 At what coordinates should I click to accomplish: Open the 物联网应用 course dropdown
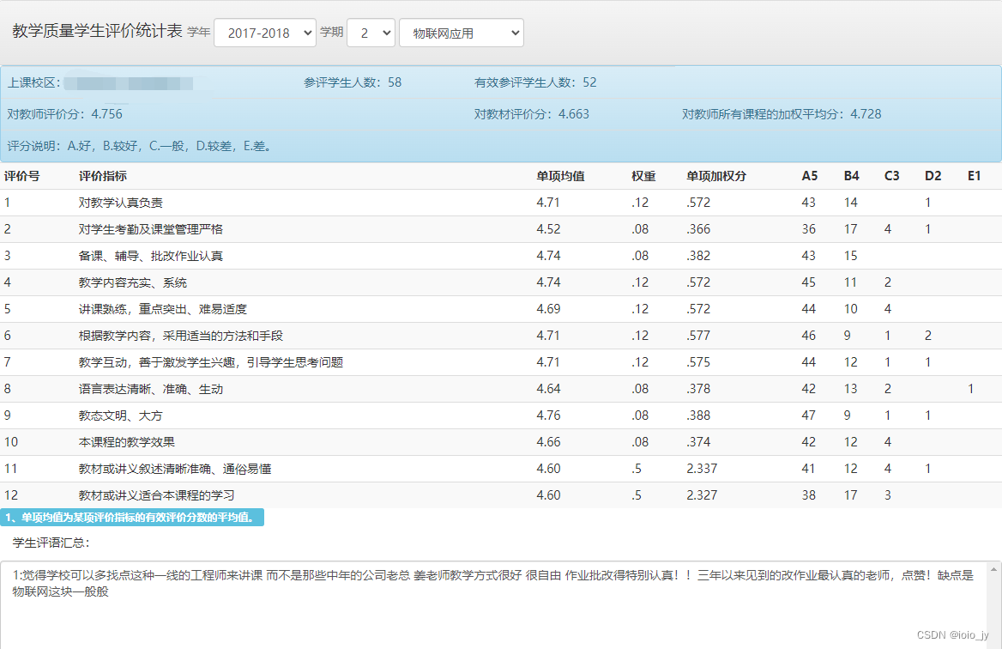pyautogui.click(x=462, y=33)
